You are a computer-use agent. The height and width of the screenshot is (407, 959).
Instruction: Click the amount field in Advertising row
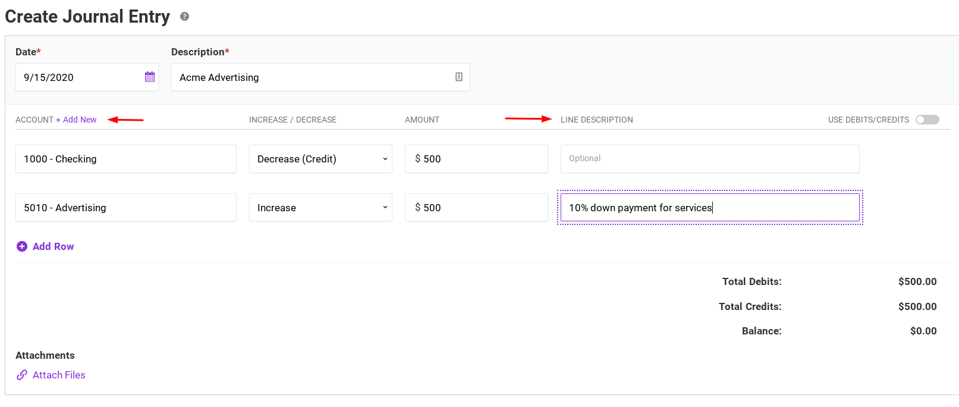click(x=476, y=208)
